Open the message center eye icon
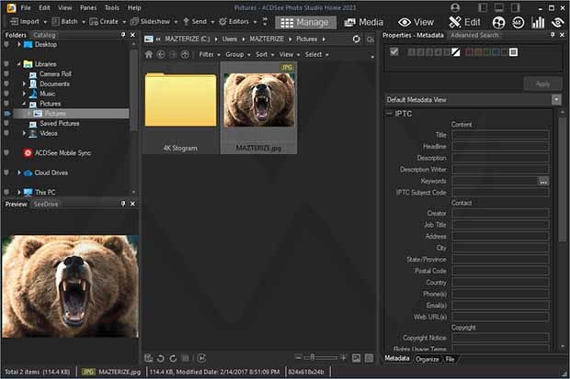The image size is (570, 379). [x=558, y=23]
